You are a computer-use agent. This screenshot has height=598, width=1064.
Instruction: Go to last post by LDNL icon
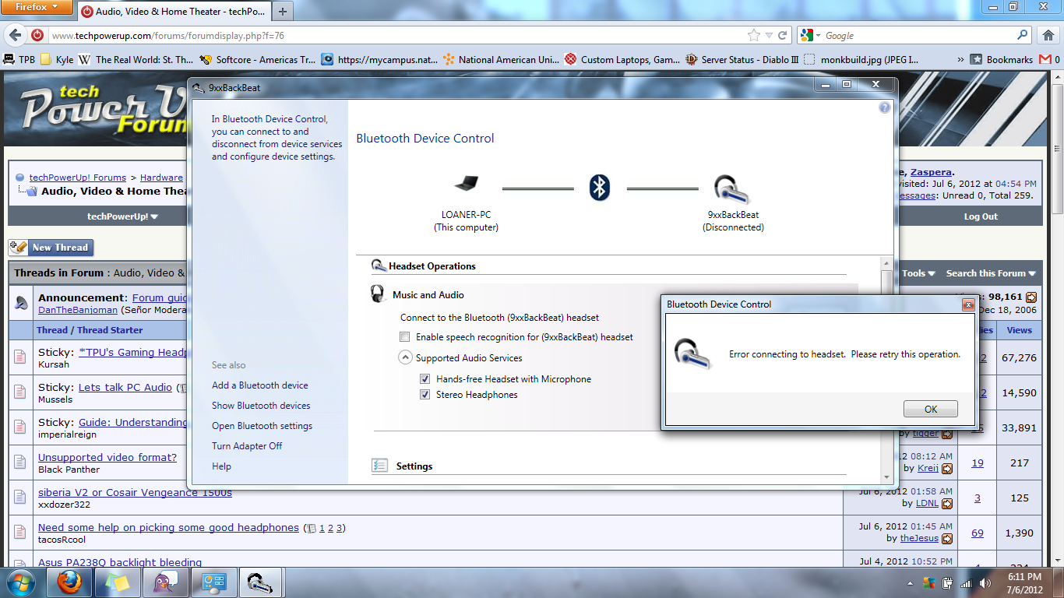(947, 504)
